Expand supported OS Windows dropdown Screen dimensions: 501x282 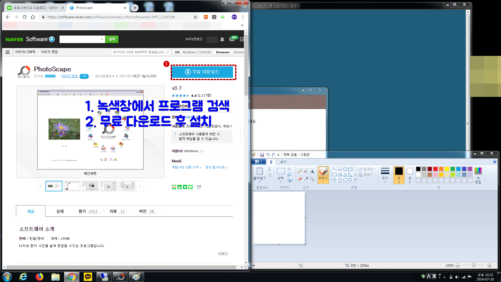coord(201,151)
